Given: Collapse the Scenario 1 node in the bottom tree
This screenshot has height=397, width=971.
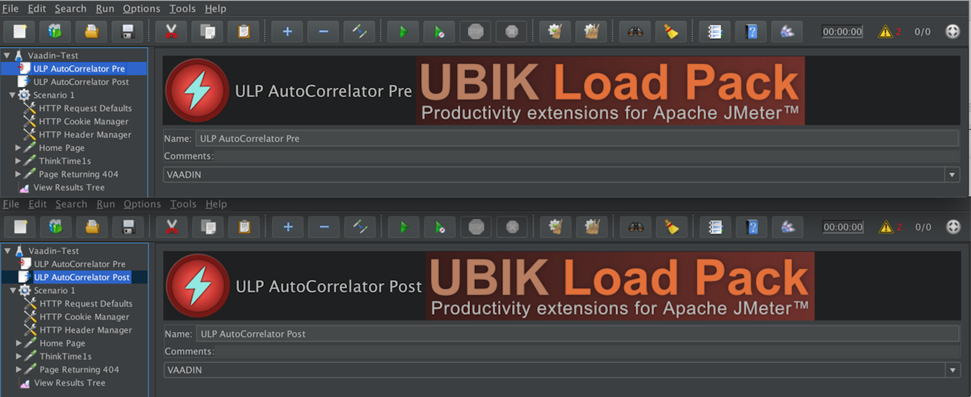Looking at the screenshot, I should [13, 291].
